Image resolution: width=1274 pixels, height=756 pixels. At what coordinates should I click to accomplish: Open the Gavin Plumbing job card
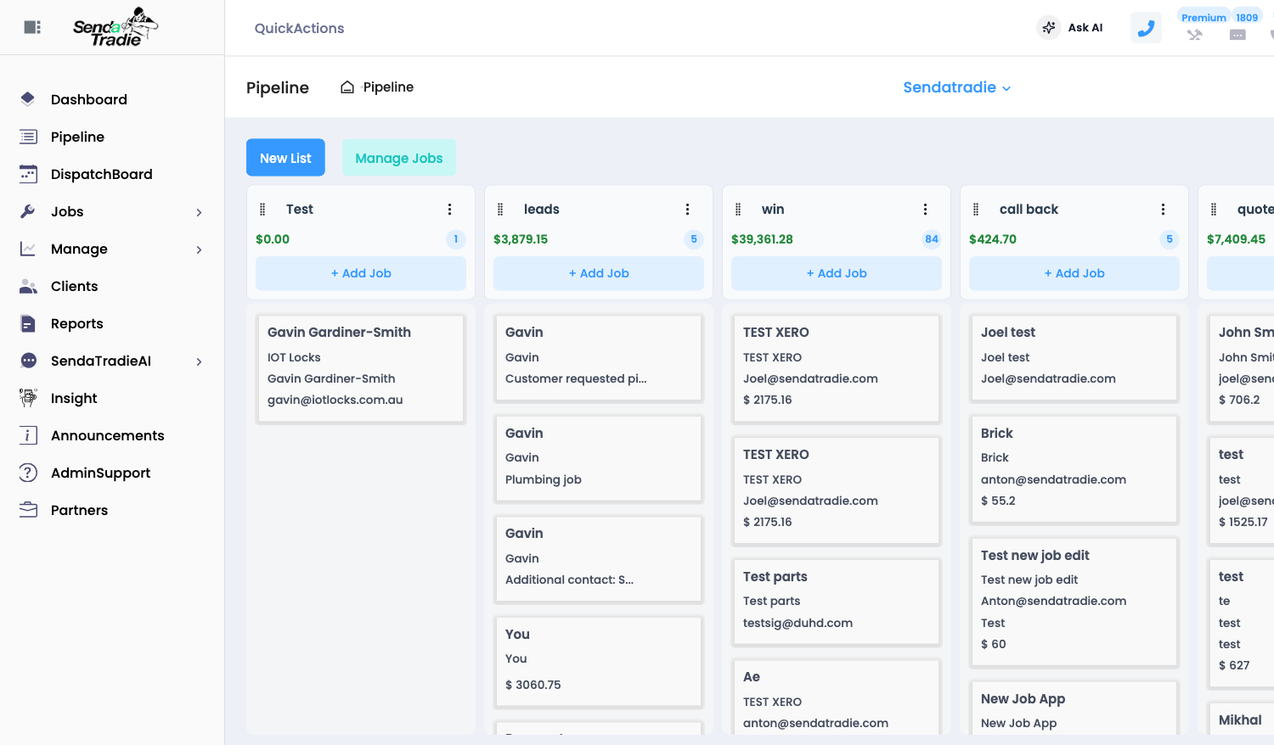(x=599, y=458)
